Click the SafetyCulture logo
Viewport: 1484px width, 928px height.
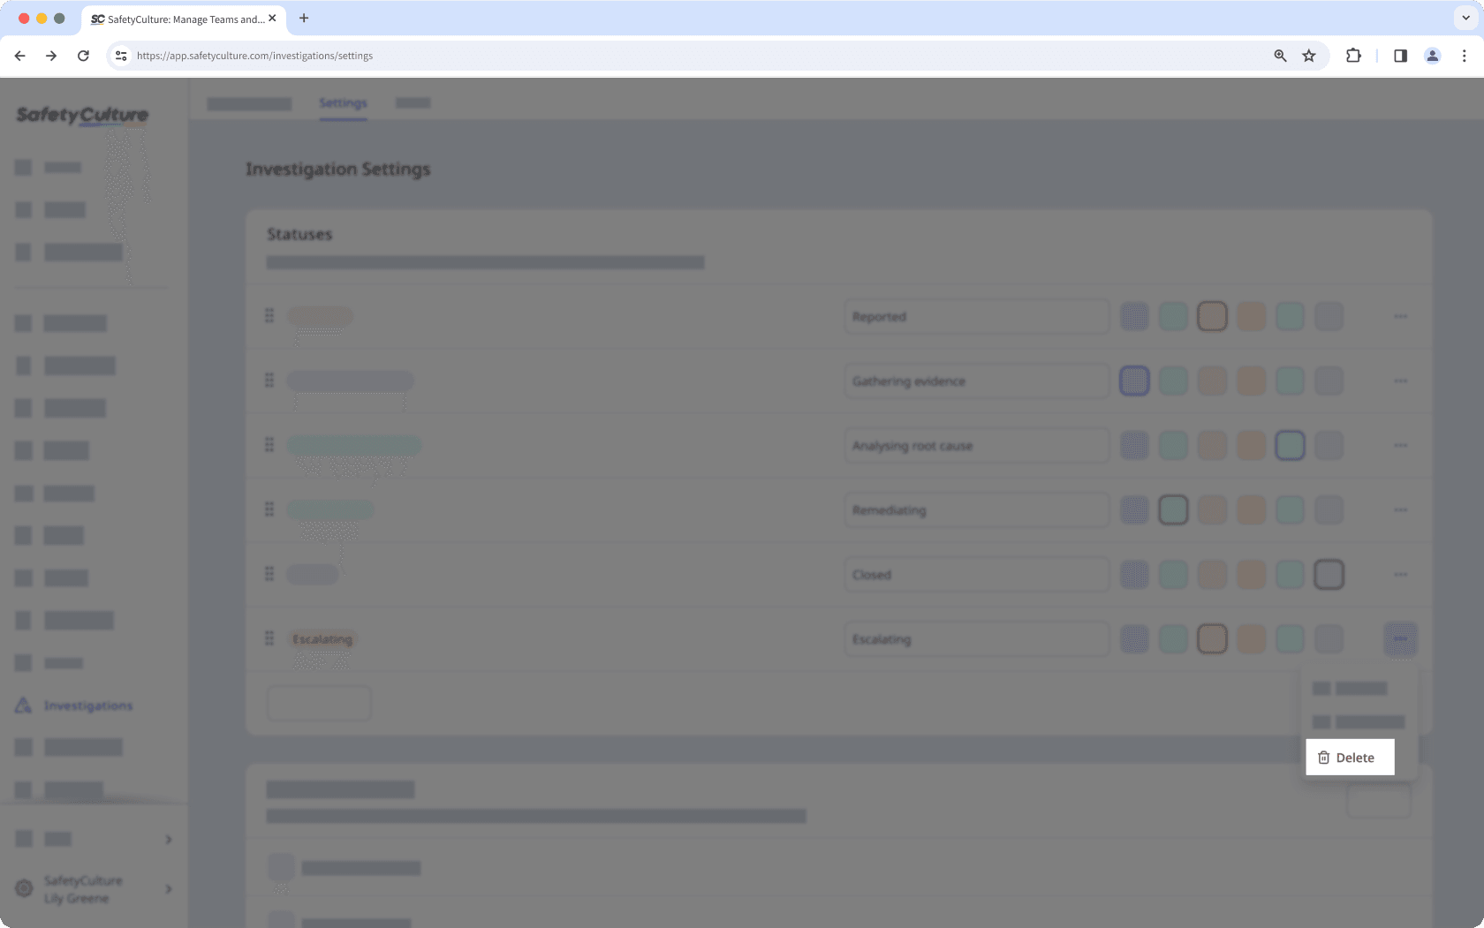click(81, 115)
